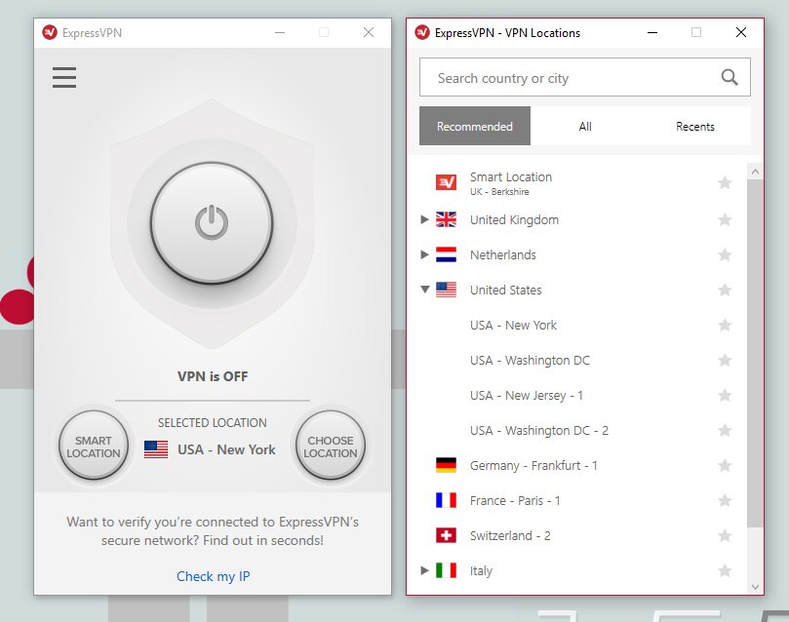Viewport: 789px width, 622px height.
Task: Expand the Netherlands locations
Action: pyautogui.click(x=424, y=254)
